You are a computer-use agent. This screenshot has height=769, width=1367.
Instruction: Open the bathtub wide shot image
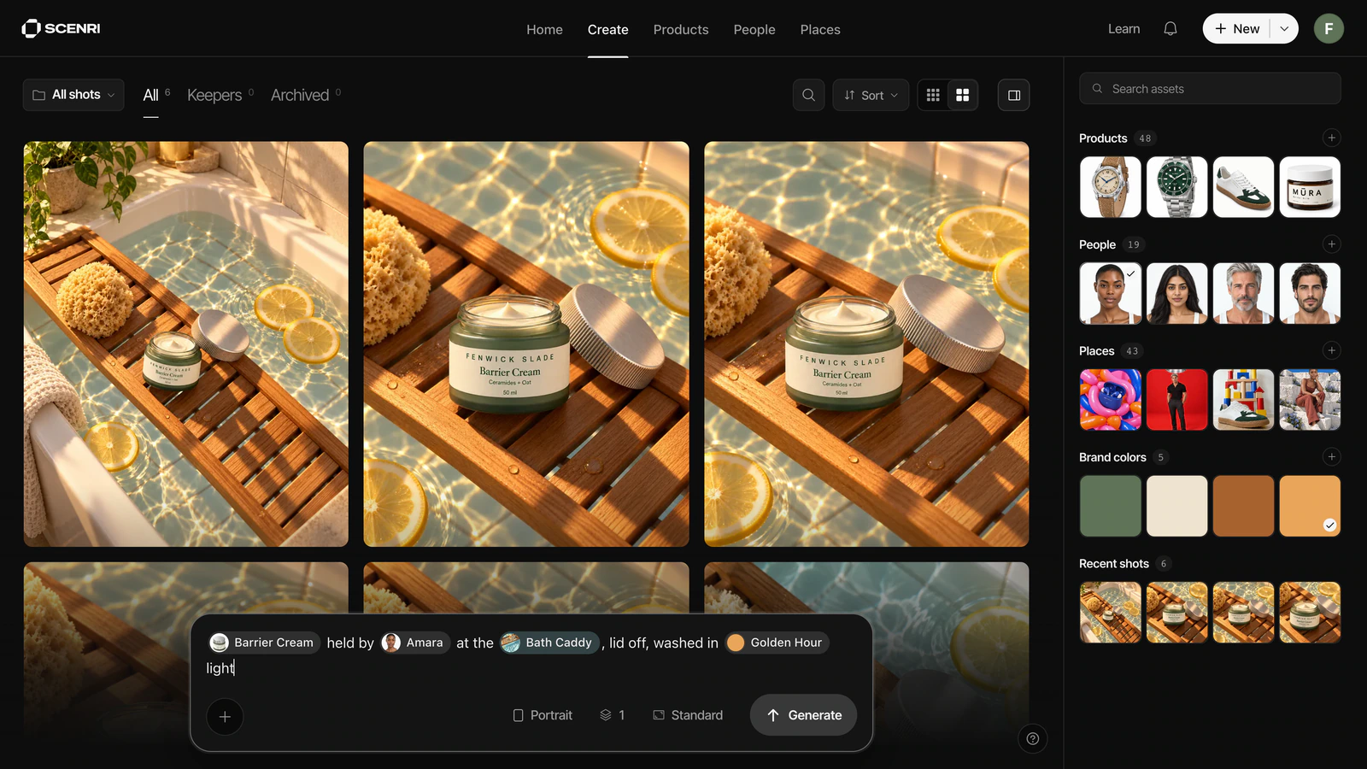point(185,343)
